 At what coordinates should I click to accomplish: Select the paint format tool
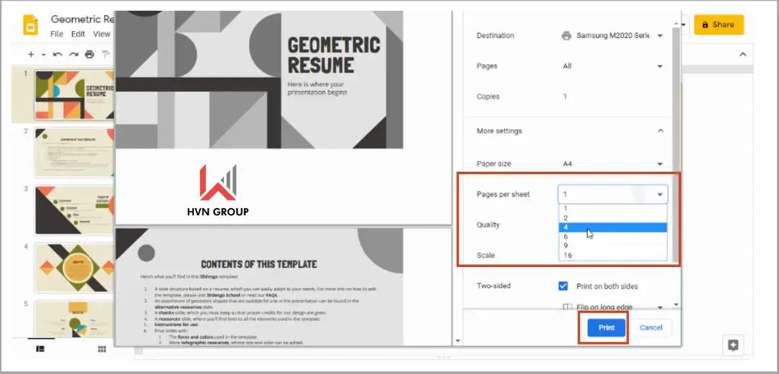coord(106,54)
